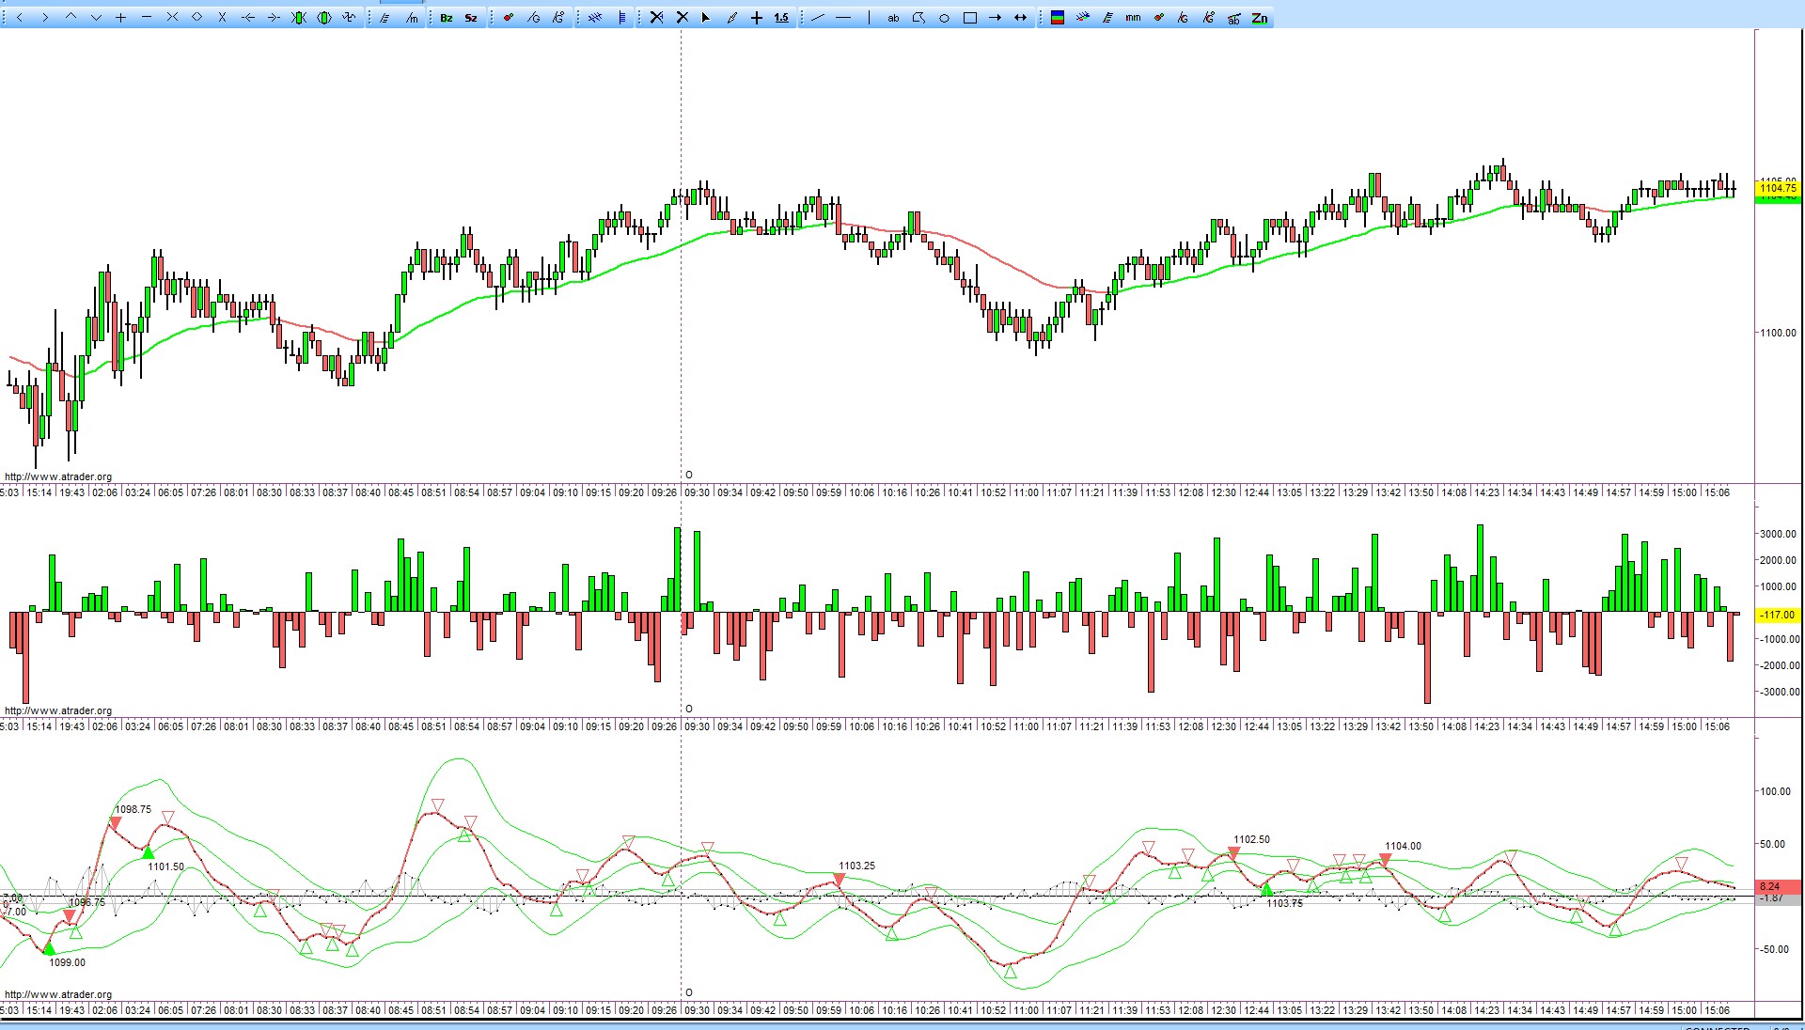Click the green candle compress icon
The width and height of the screenshot is (1805, 1030).
(299, 17)
